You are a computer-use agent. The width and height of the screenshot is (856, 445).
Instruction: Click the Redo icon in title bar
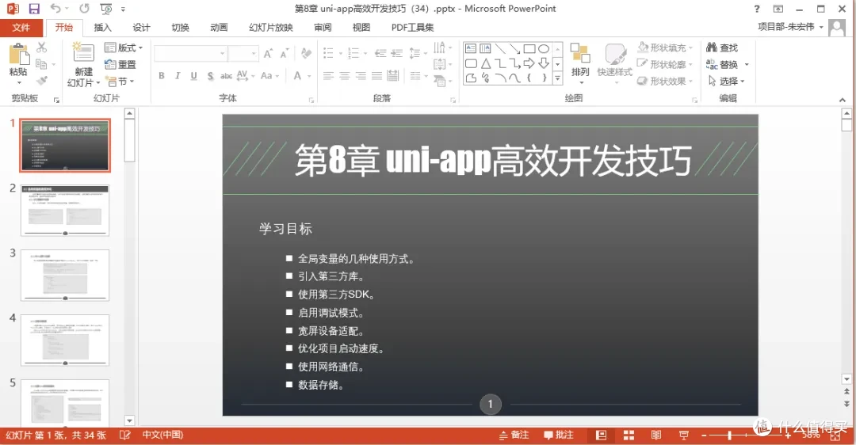[84, 9]
